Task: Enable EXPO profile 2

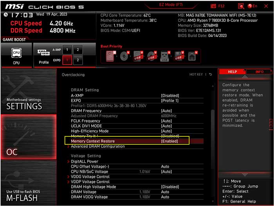Action: 78,60
